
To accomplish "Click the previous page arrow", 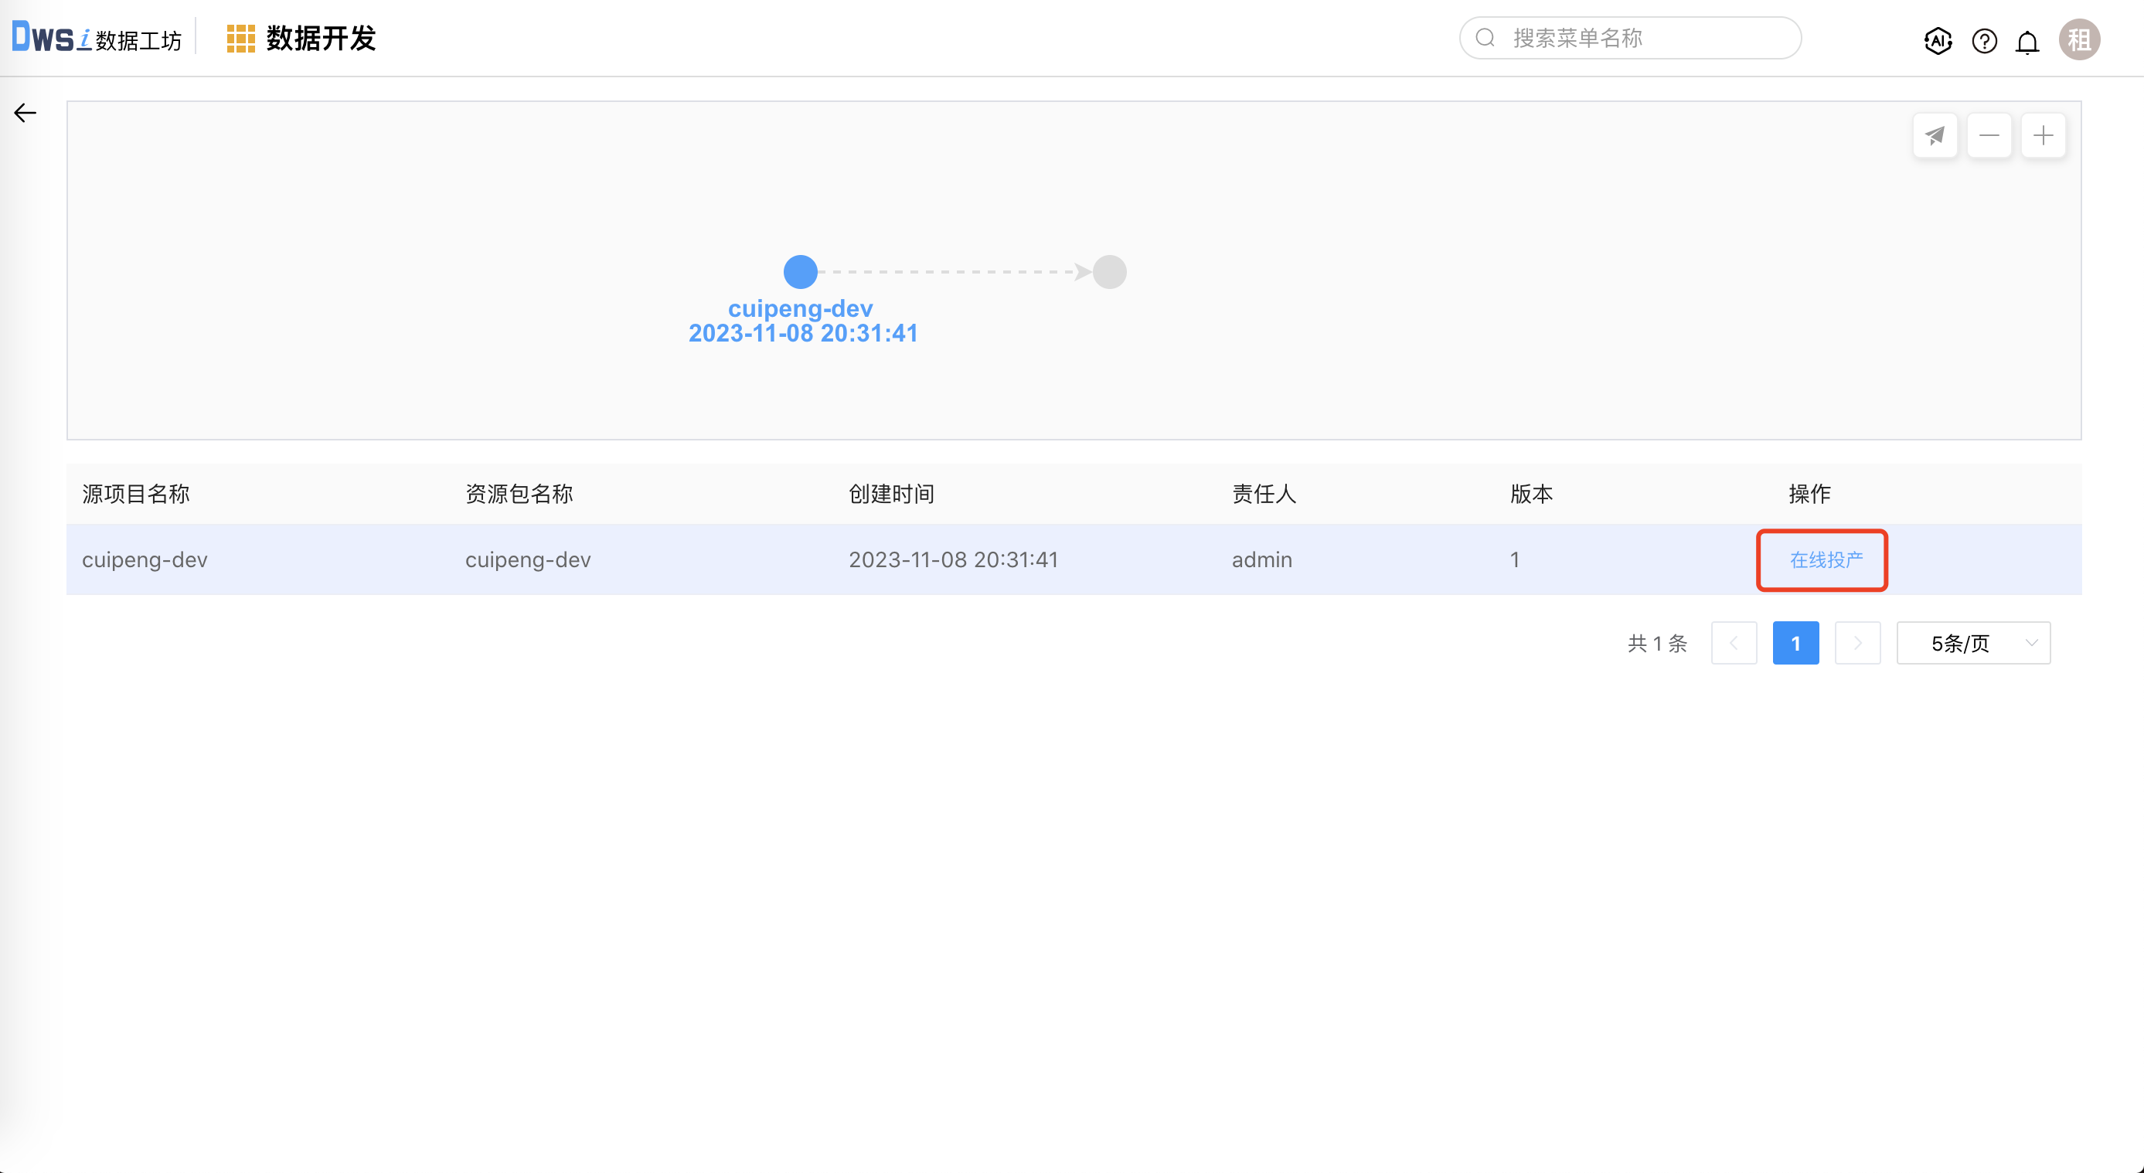I will click(1734, 643).
